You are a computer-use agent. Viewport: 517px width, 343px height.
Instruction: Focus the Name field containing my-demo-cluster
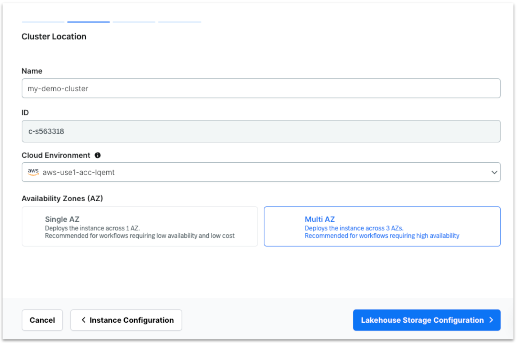click(261, 88)
